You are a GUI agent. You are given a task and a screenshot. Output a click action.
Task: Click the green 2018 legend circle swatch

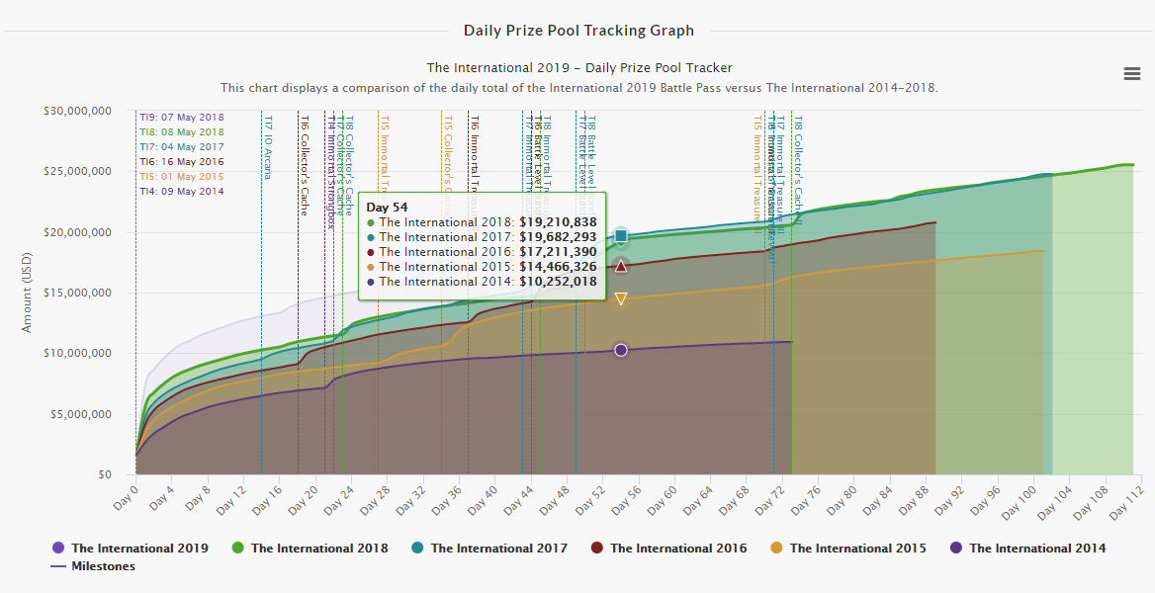point(238,549)
